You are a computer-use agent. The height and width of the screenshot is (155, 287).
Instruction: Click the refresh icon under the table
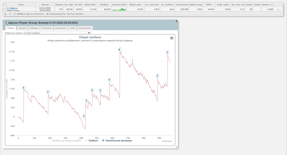(x=10, y=14)
